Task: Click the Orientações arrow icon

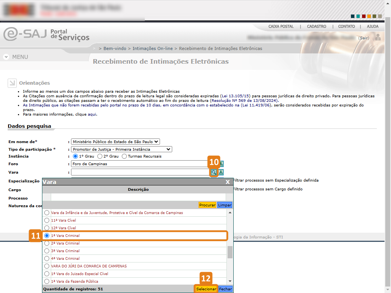Action: 12,83
